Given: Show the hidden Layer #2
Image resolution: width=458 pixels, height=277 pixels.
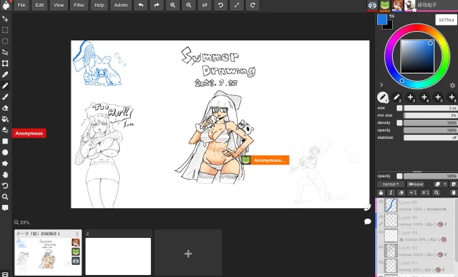Looking at the screenshot, I should (381, 262).
